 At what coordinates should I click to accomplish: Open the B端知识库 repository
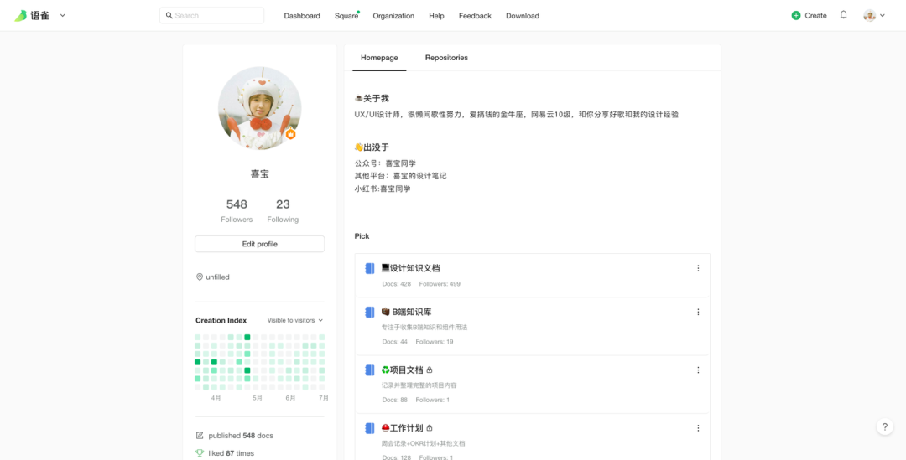406,313
